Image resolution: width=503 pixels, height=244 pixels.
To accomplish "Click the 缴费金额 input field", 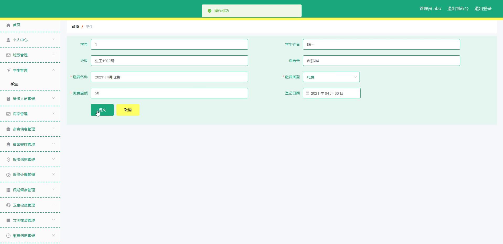I will (169, 93).
